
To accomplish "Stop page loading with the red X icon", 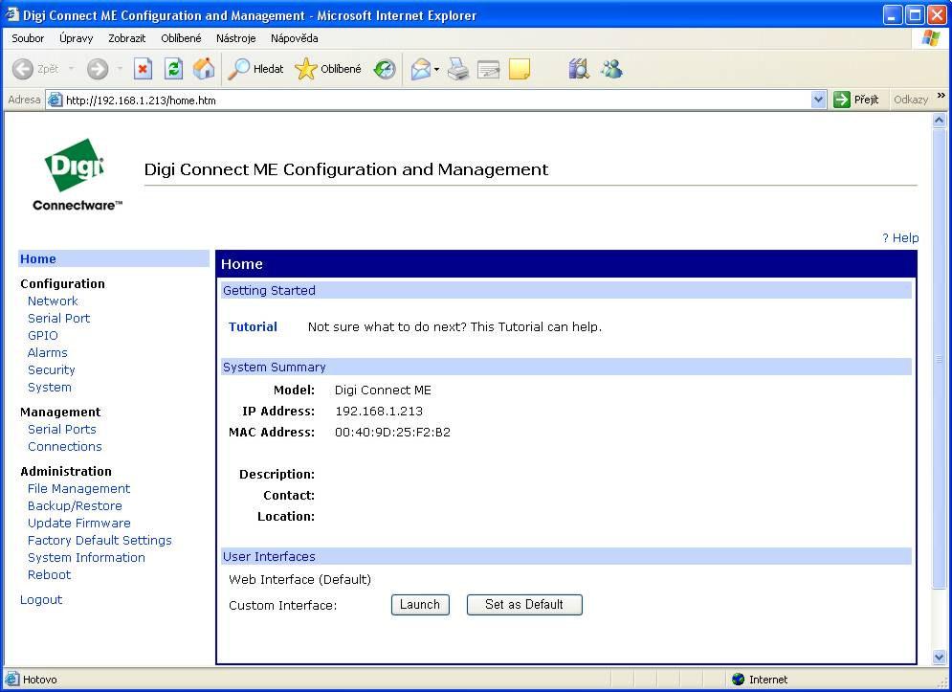I will [x=143, y=69].
